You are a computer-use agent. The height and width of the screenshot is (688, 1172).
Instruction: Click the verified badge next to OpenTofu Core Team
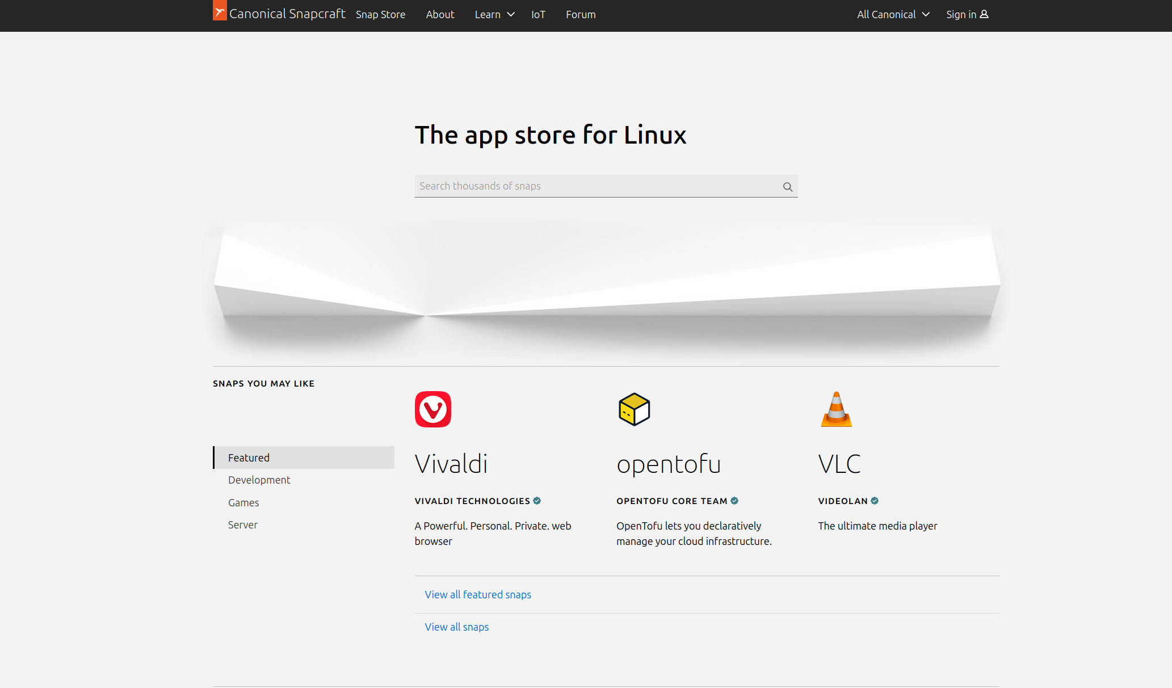click(734, 501)
